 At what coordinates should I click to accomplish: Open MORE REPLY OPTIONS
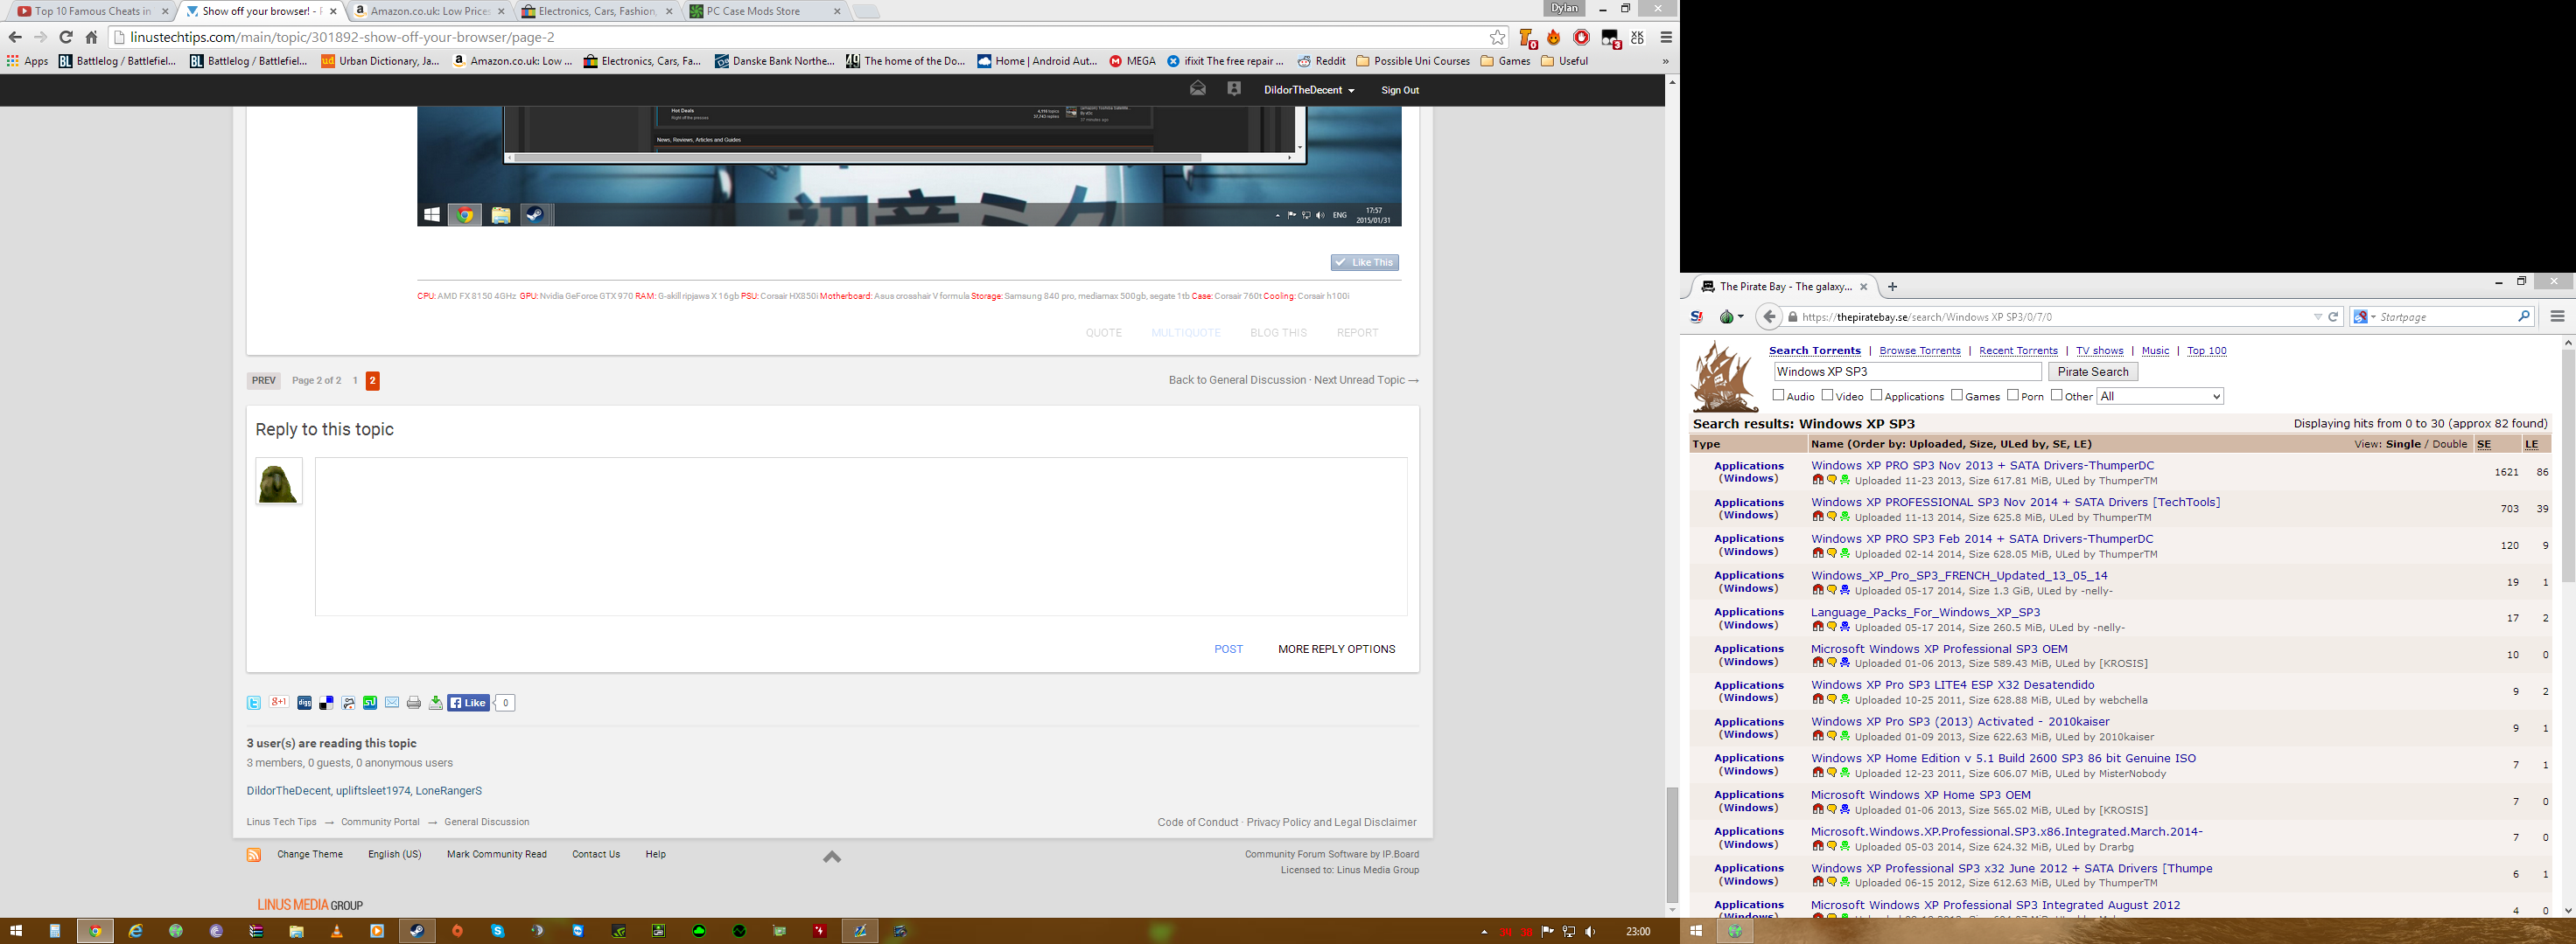[x=1336, y=649]
